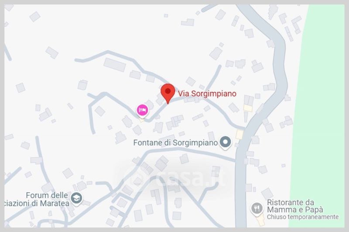The width and height of the screenshot is (349, 232).
Task: Open the pink hotel lodging marker
Action: click(x=143, y=111)
